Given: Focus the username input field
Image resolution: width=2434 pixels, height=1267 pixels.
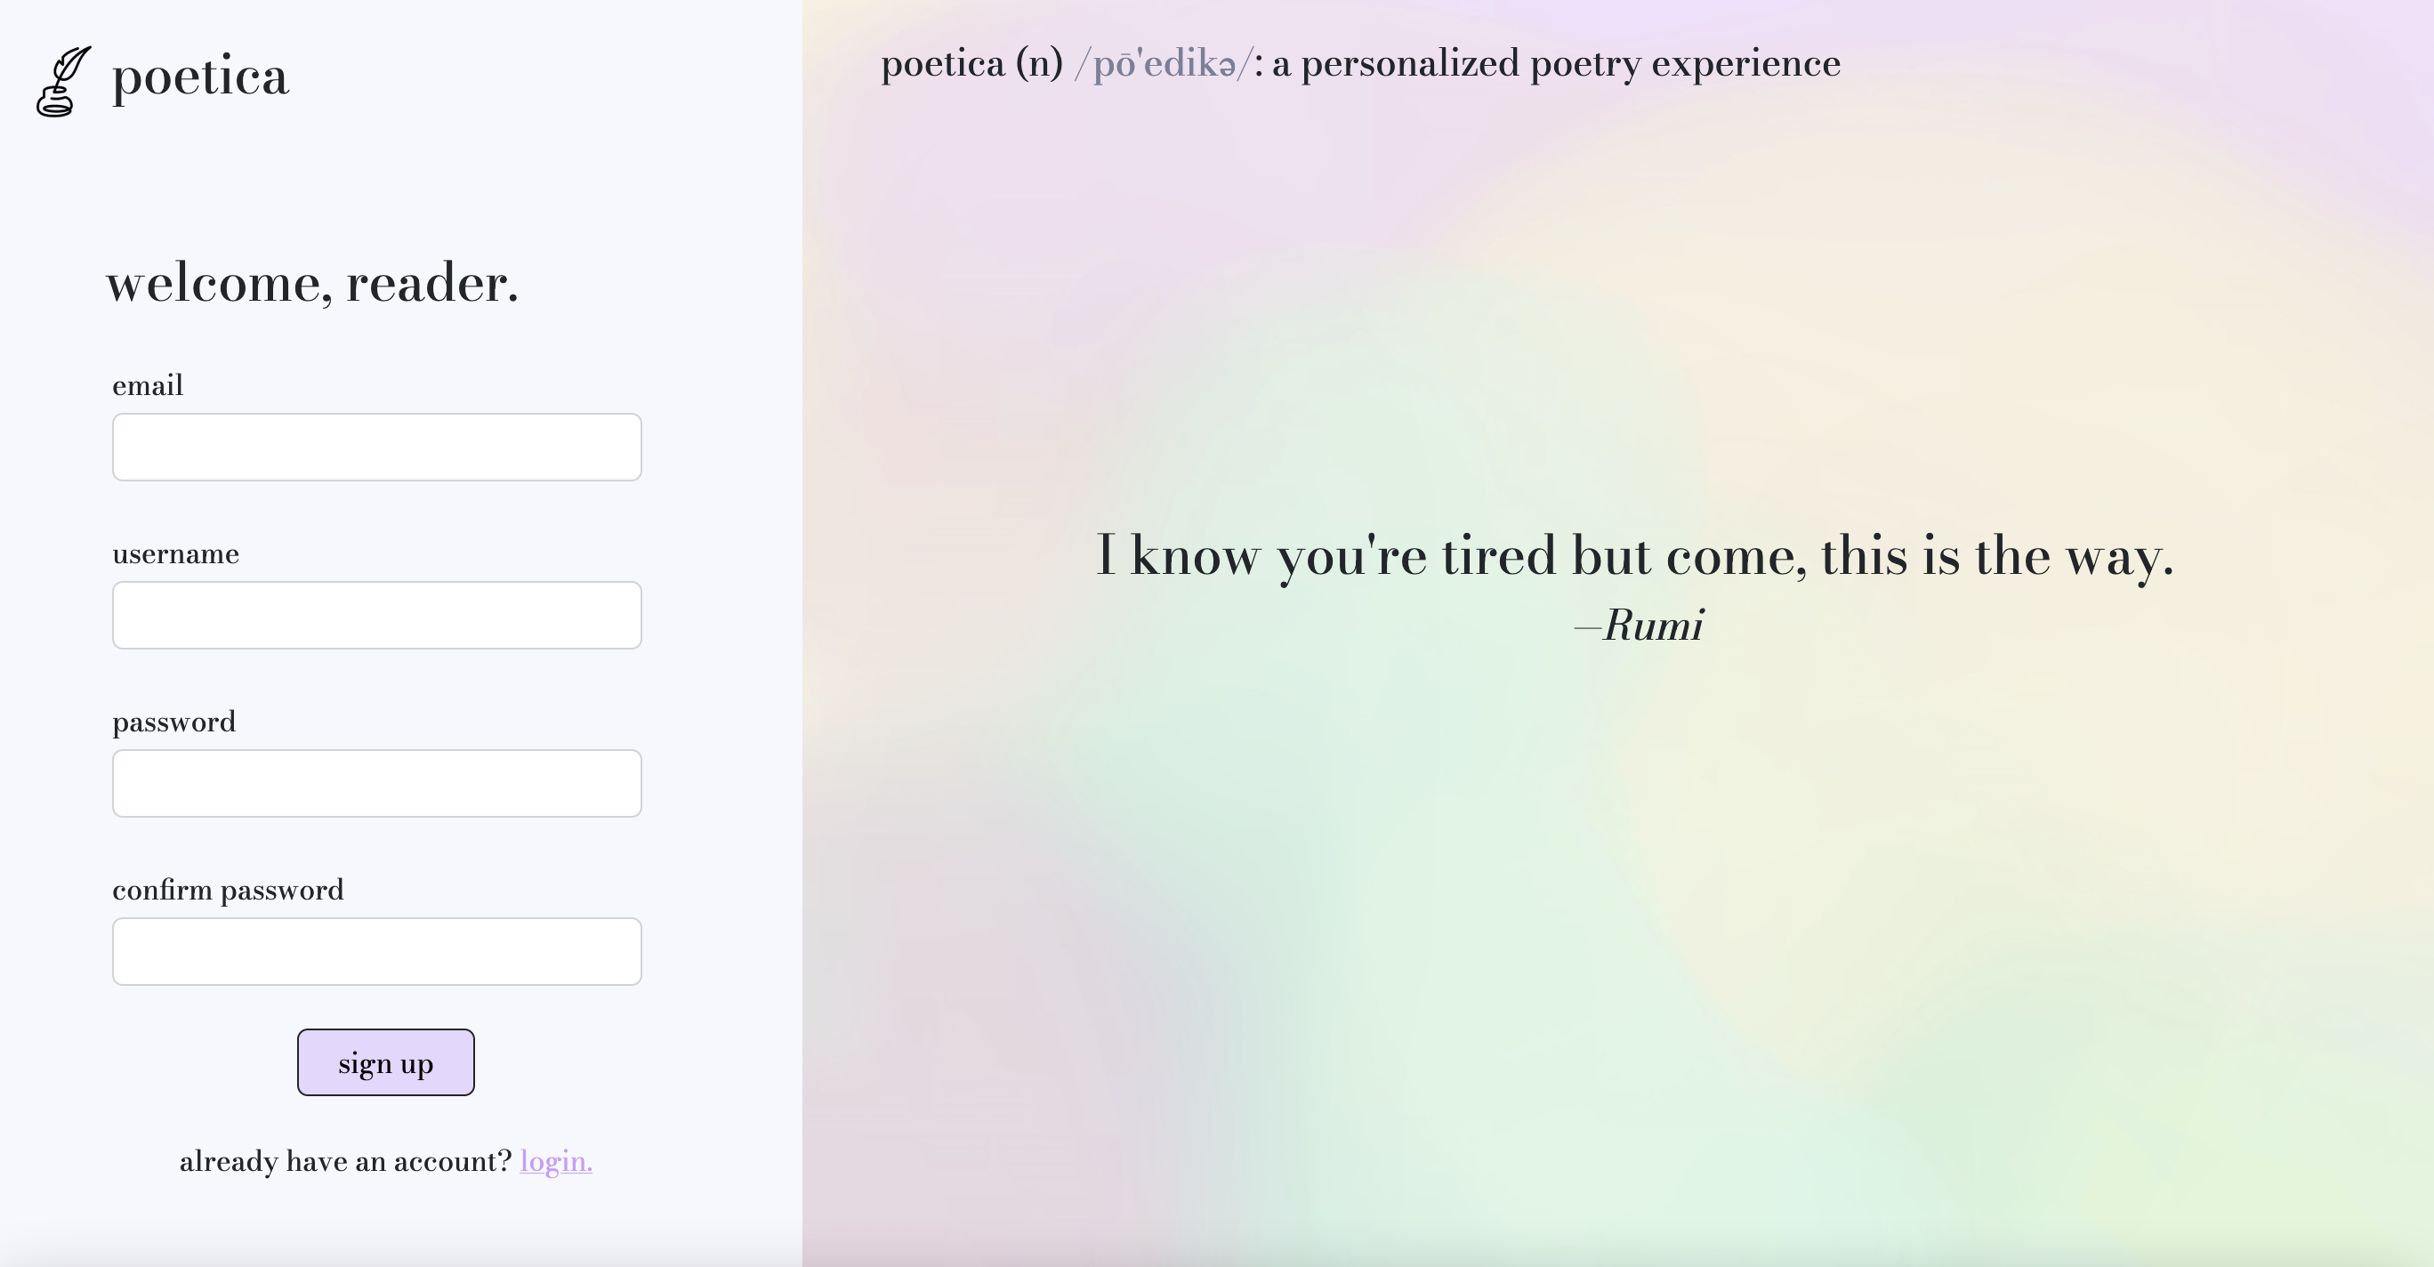Looking at the screenshot, I should click(376, 615).
